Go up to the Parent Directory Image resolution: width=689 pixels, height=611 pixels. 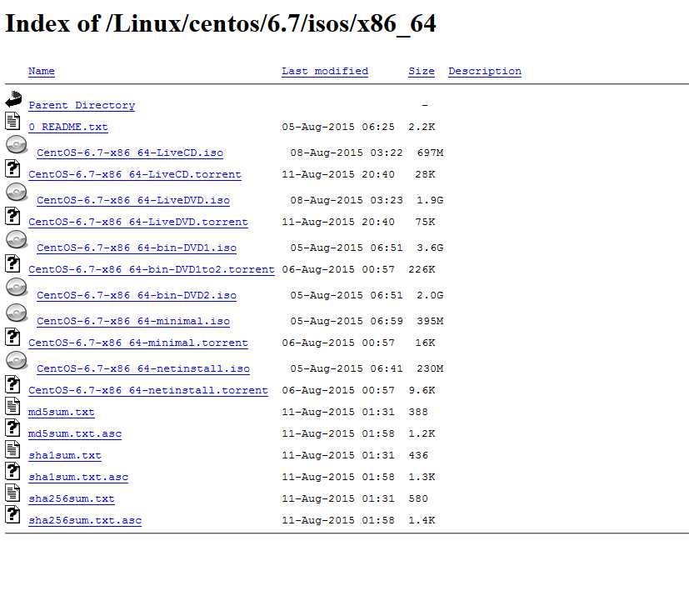(82, 106)
